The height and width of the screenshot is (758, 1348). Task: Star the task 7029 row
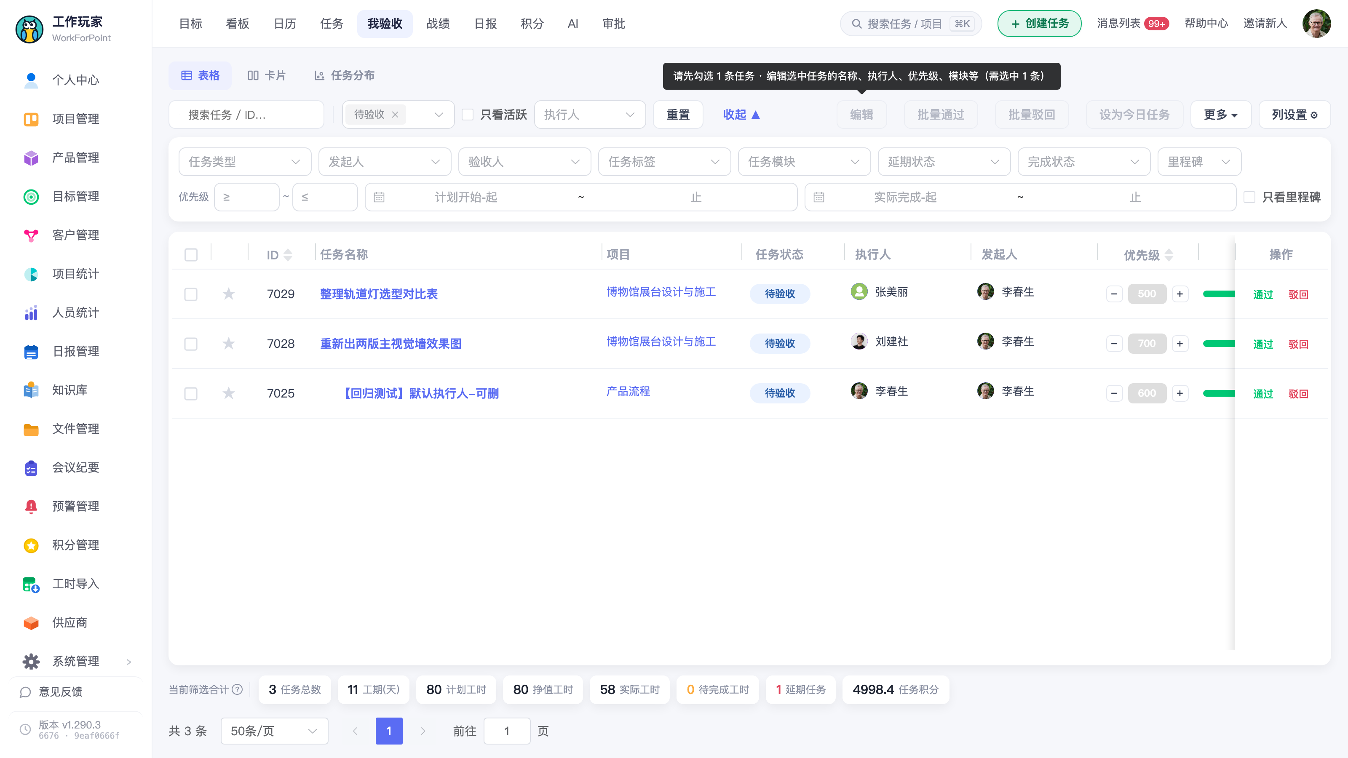pos(229,294)
